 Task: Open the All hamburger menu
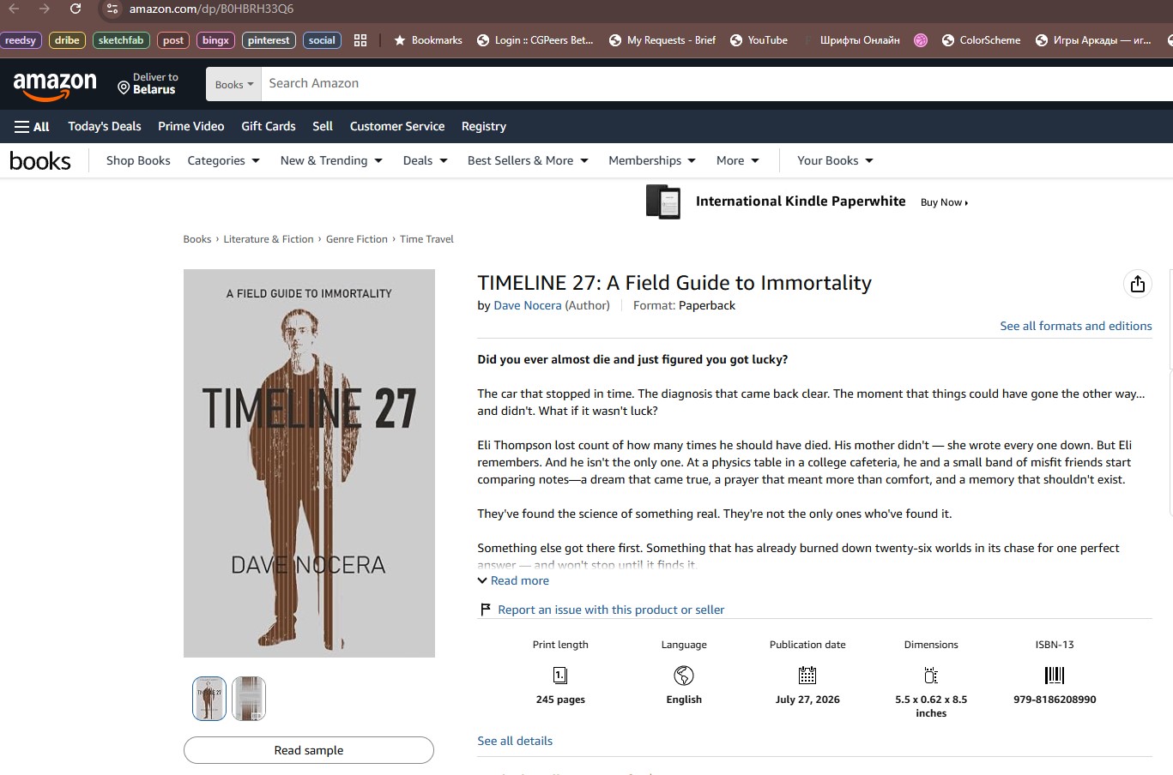[x=32, y=126]
